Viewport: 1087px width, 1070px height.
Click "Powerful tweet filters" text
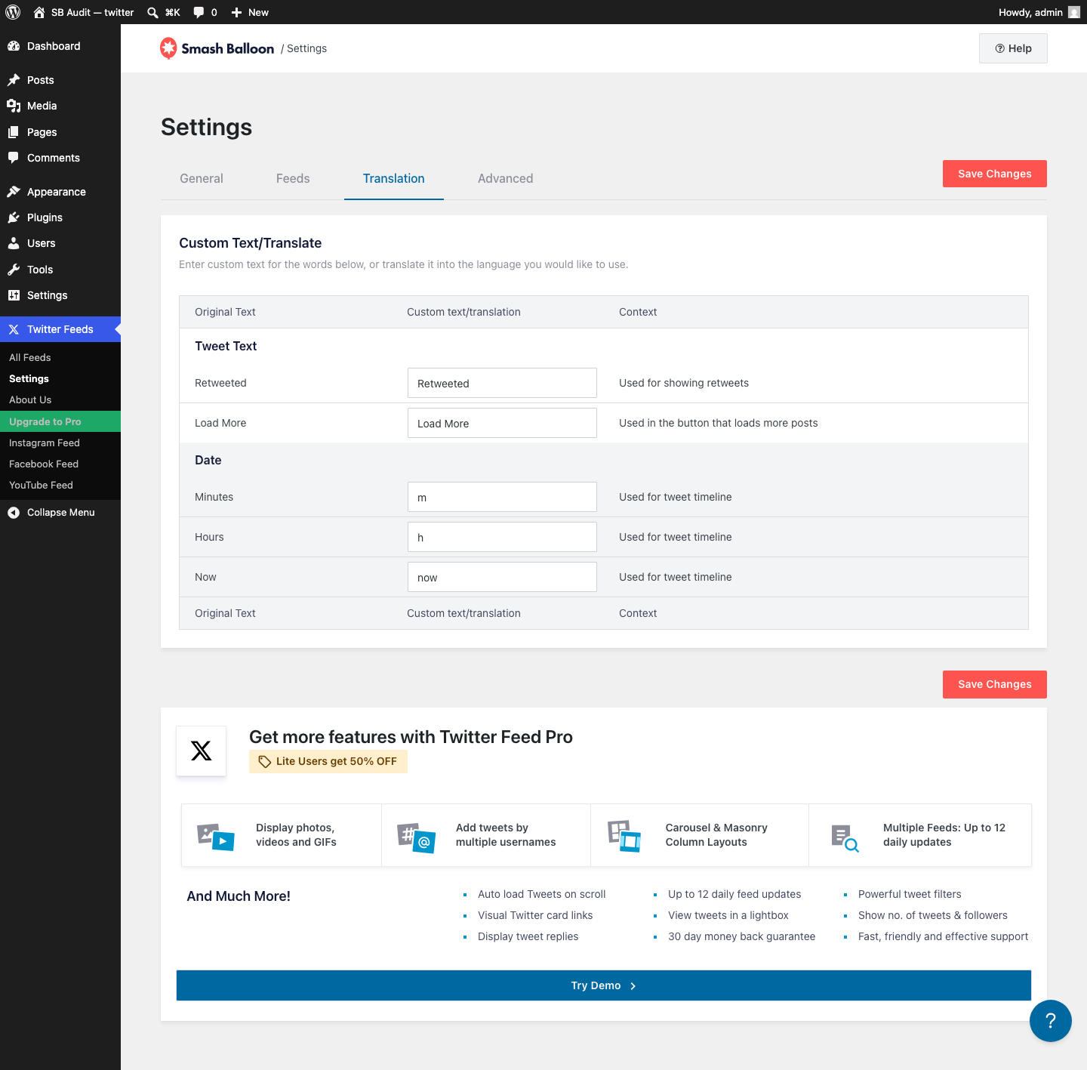910,894
